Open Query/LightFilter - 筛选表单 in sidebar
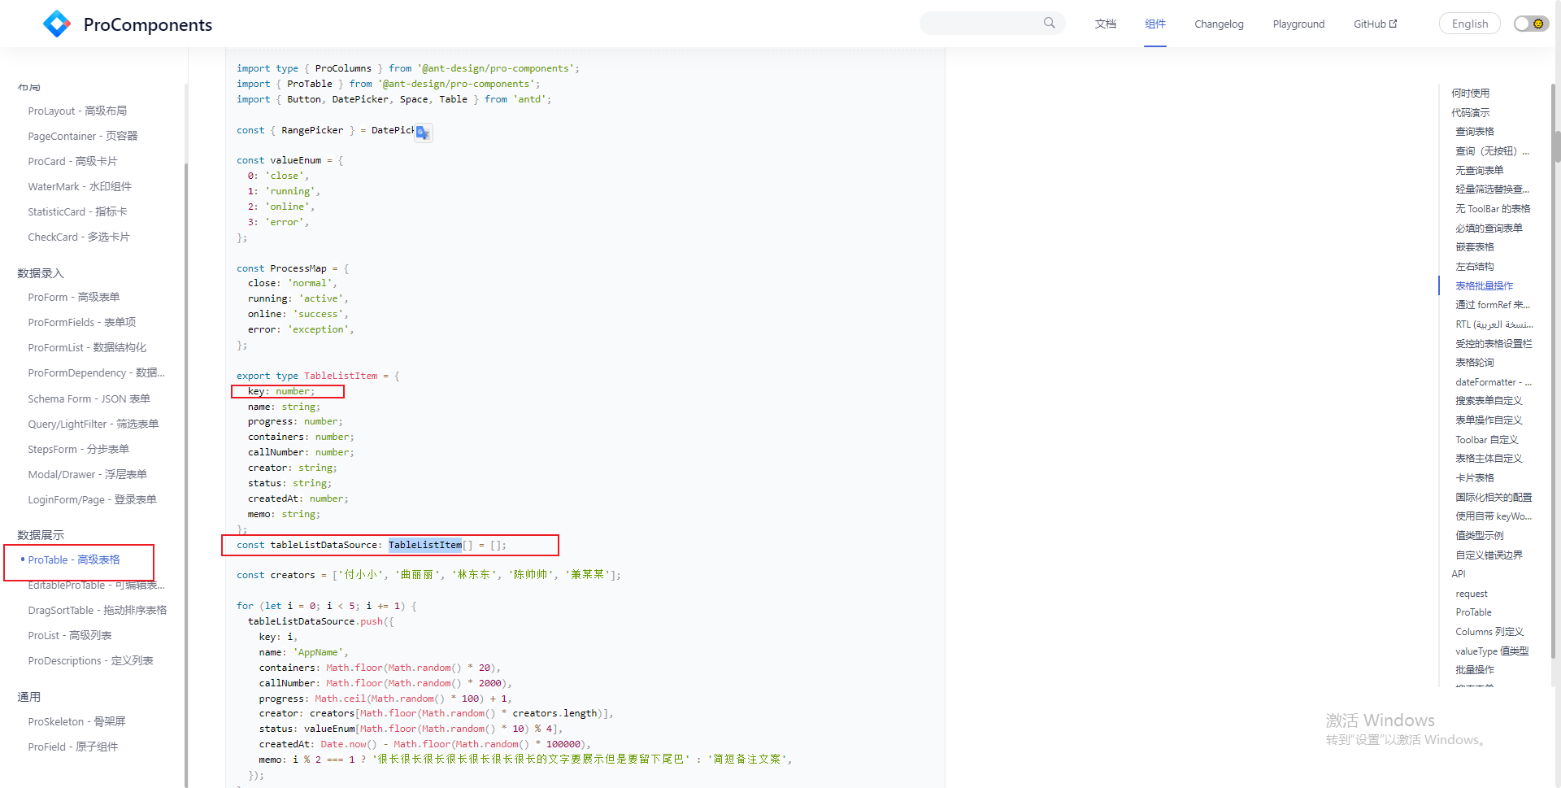Viewport: 1561px width, 788px height. [x=93, y=424]
